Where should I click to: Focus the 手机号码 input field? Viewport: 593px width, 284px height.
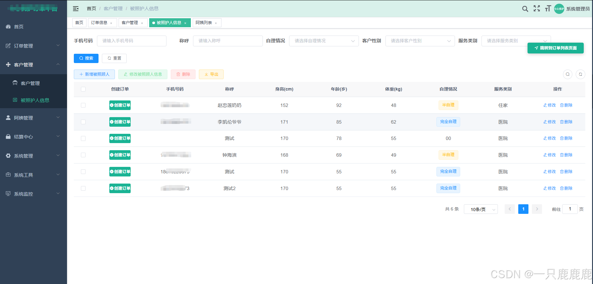click(132, 41)
